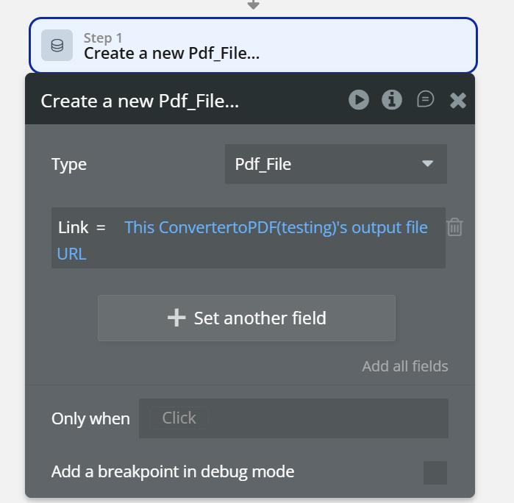Click the arrow connector above Step 1
This screenshot has height=503, width=514.
pyautogui.click(x=253, y=4)
